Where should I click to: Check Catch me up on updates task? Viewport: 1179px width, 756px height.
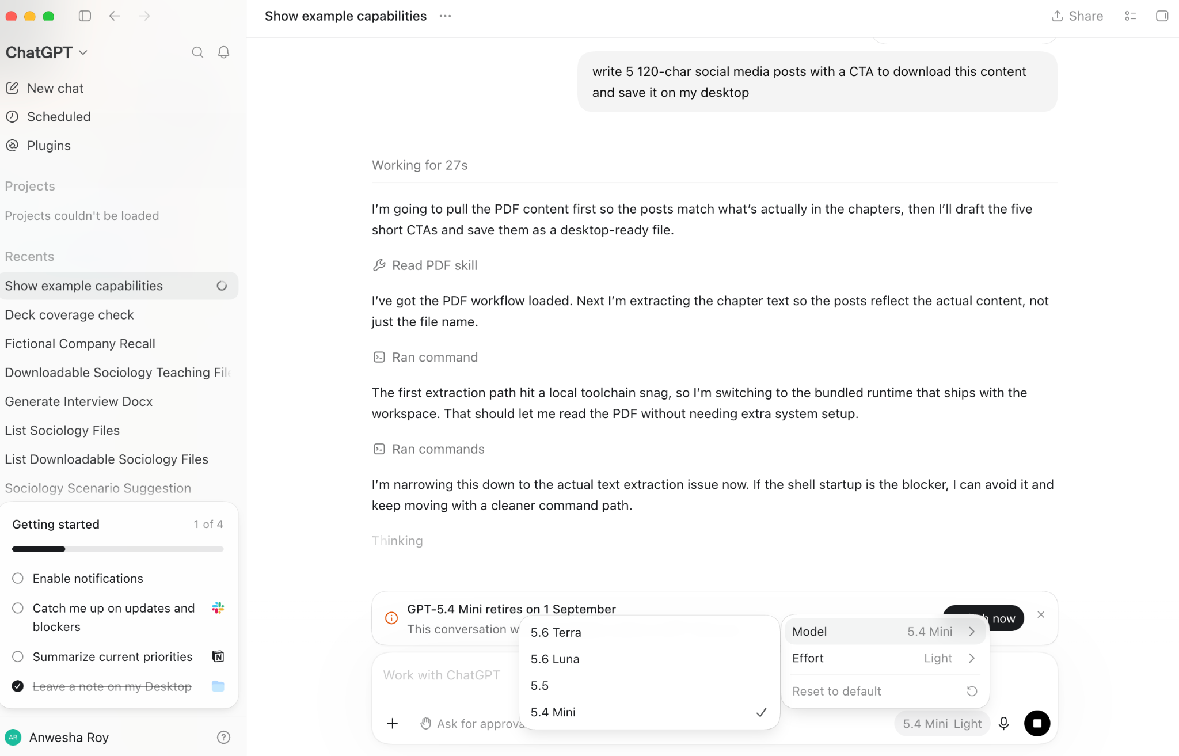click(18, 608)
